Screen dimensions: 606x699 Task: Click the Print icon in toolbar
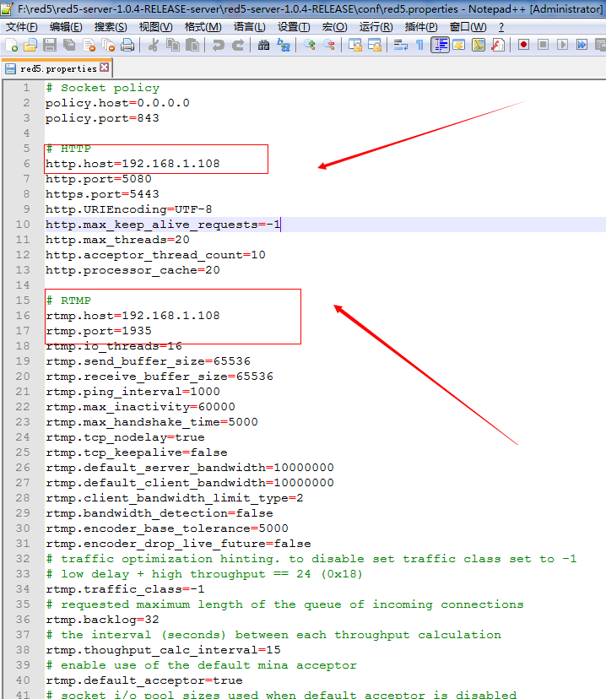click(128, 45)
